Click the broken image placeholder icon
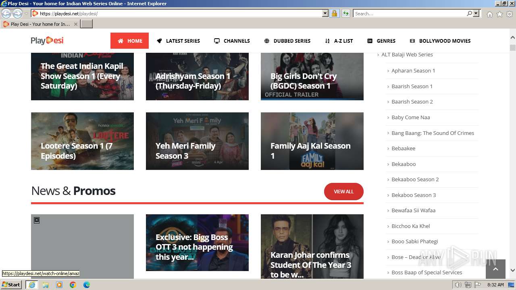516x290 pixels. (37, 220)
